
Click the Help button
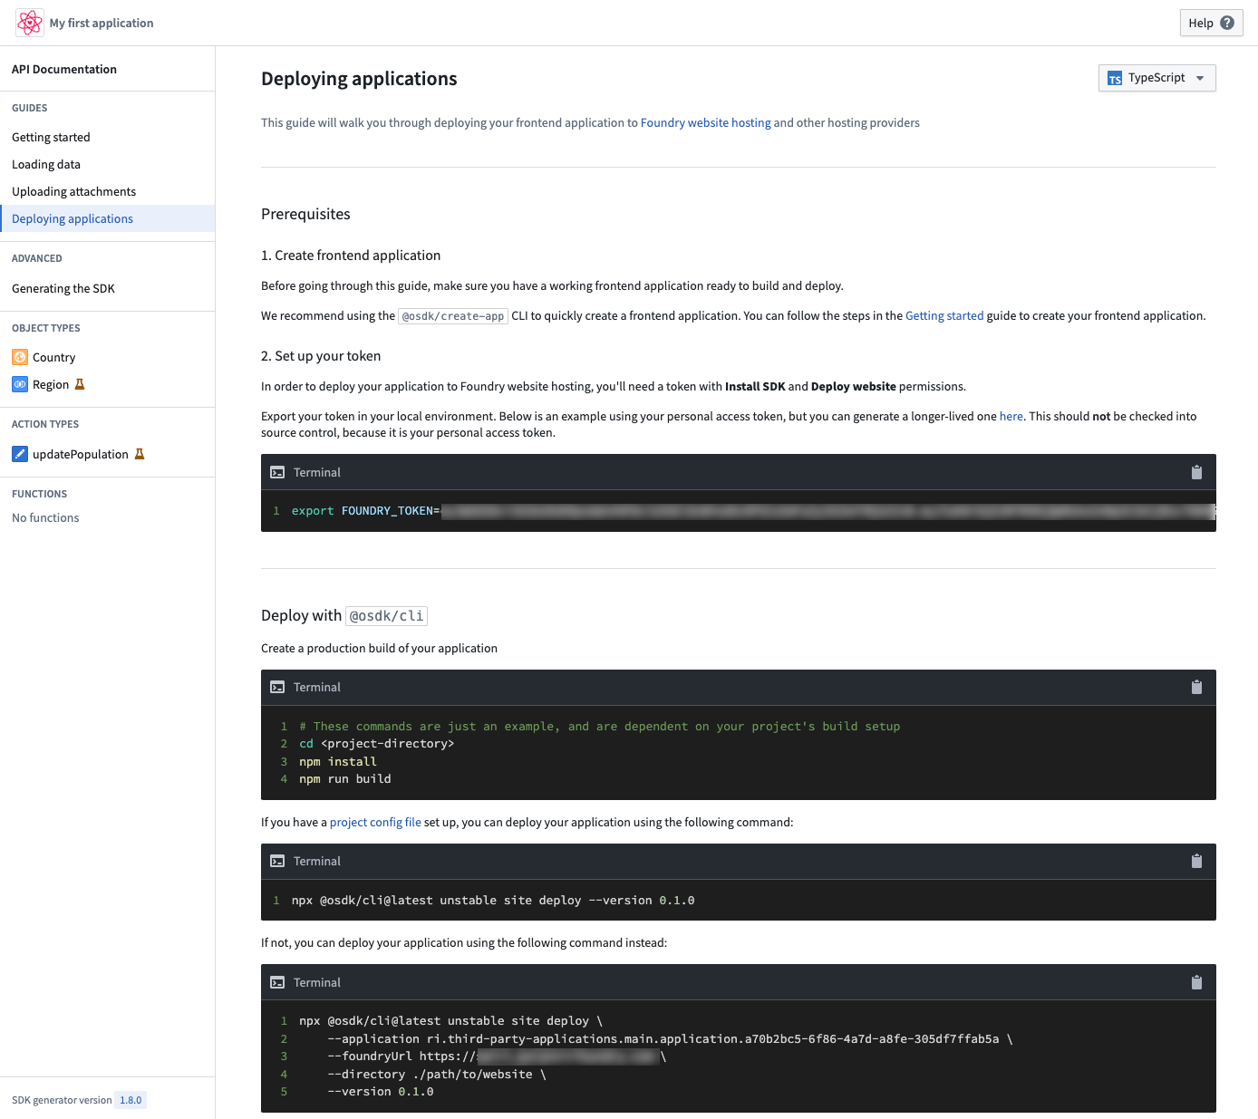(x=1211, y=23)
